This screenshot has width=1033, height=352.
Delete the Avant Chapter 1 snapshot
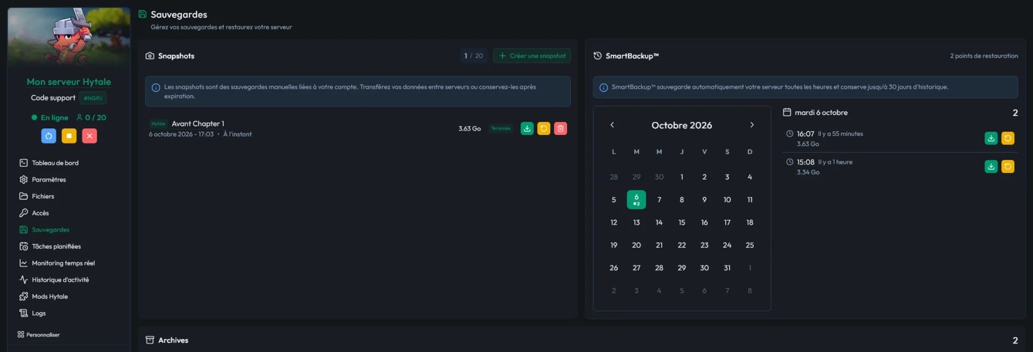pyautogui.click(x=561, y=128)
